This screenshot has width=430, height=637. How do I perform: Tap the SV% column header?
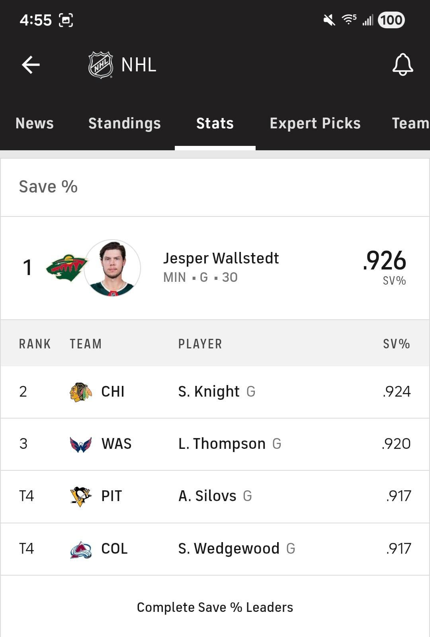point(396,344)
